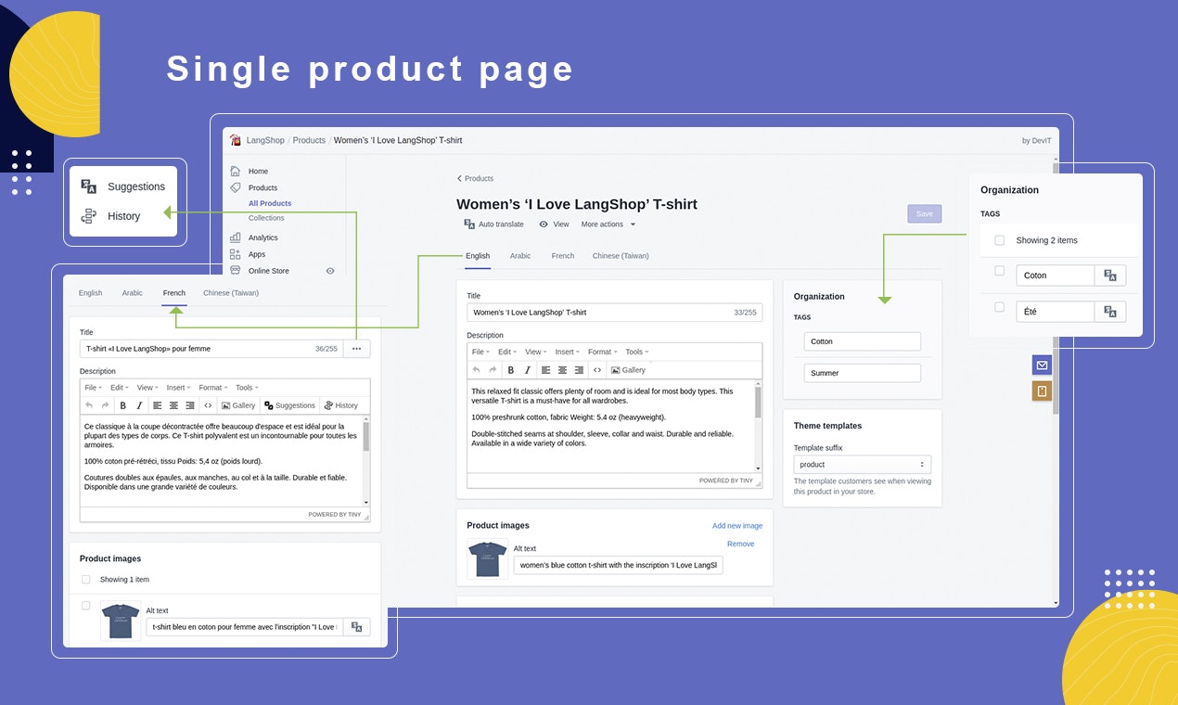Open Tools menu in French editor
This screenshot has width=1178, height=705.
(247, 388)
